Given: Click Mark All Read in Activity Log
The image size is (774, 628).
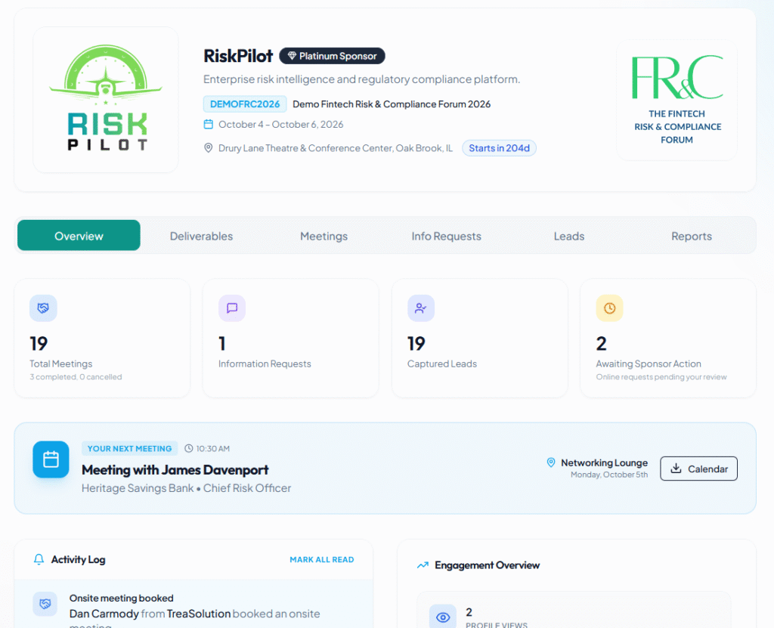Looking at the screenshot, I should (321, 560).
